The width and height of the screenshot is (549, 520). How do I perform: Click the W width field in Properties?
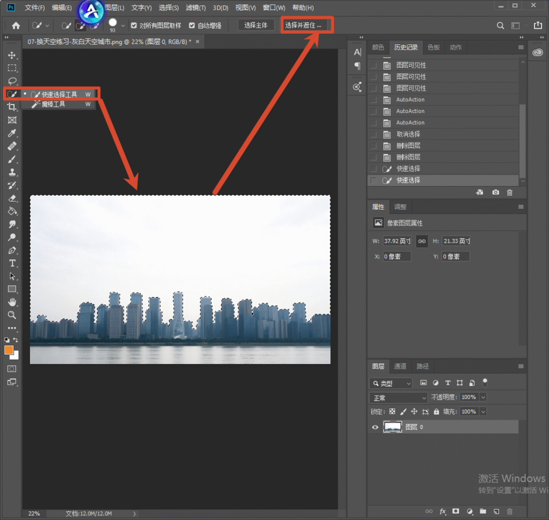pyautogui.click(x=397, y=241)
